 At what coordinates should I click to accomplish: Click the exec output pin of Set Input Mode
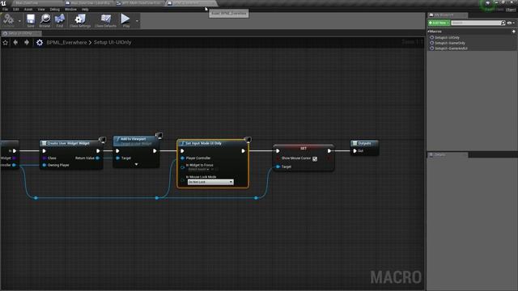click(x=243, y=151)
